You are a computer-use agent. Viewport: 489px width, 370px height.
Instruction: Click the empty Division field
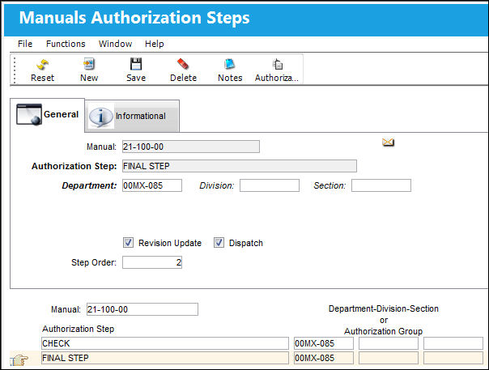click(x=270, y=185)
